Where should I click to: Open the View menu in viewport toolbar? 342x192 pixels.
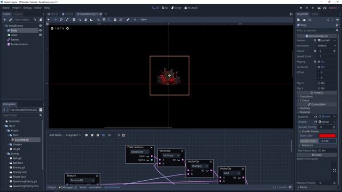coord(143,20)
